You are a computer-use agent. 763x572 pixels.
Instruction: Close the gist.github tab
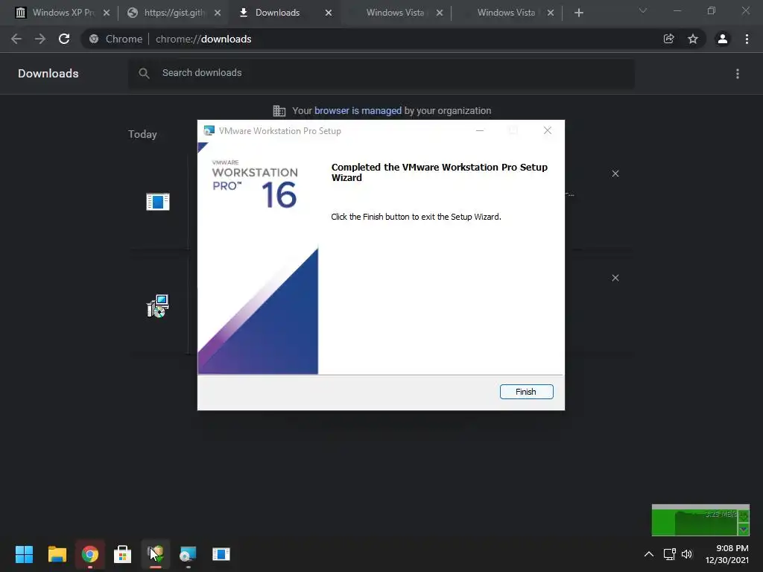218,13
